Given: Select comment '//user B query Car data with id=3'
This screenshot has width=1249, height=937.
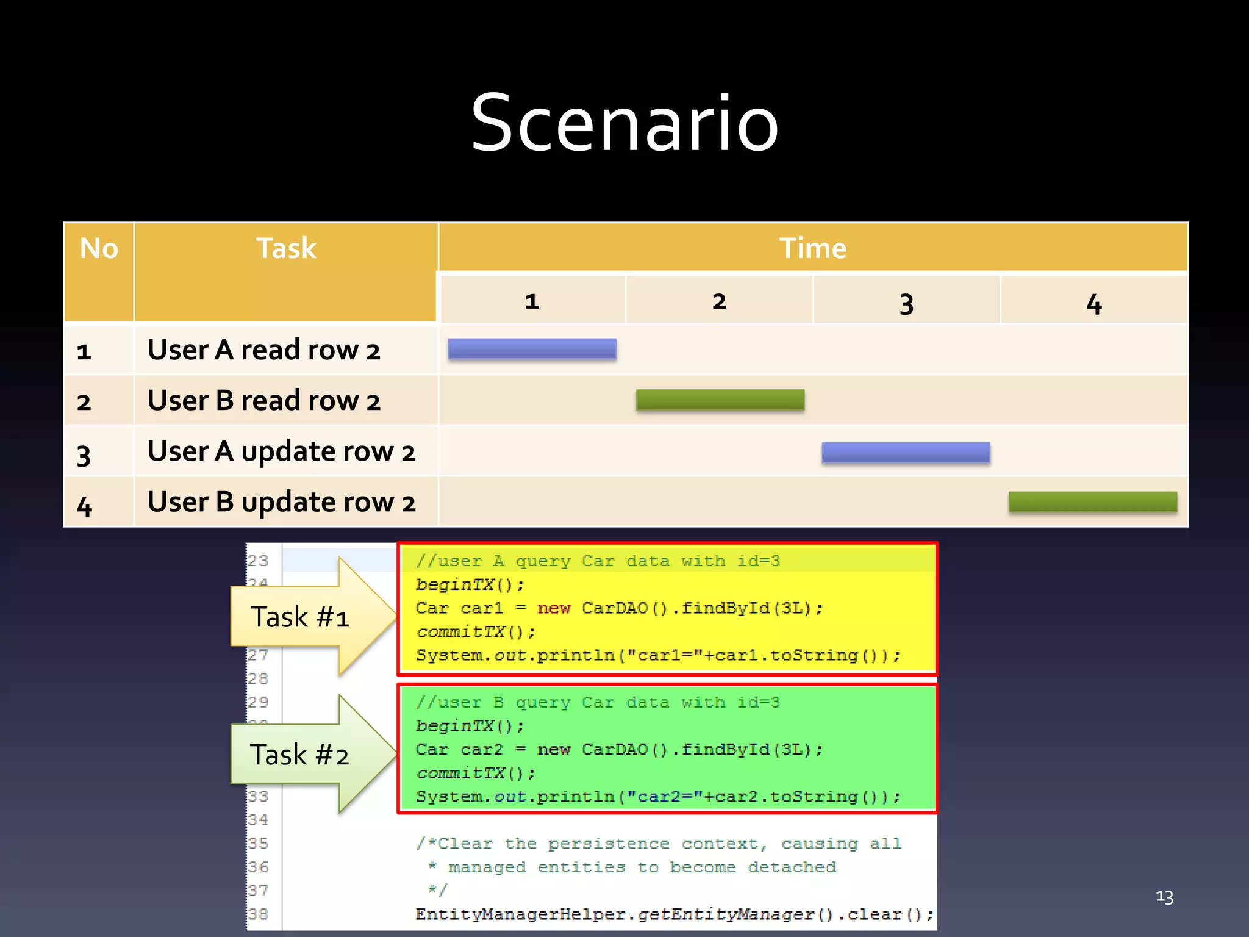Looking at the screenshot, I should [x=598, y=702].
